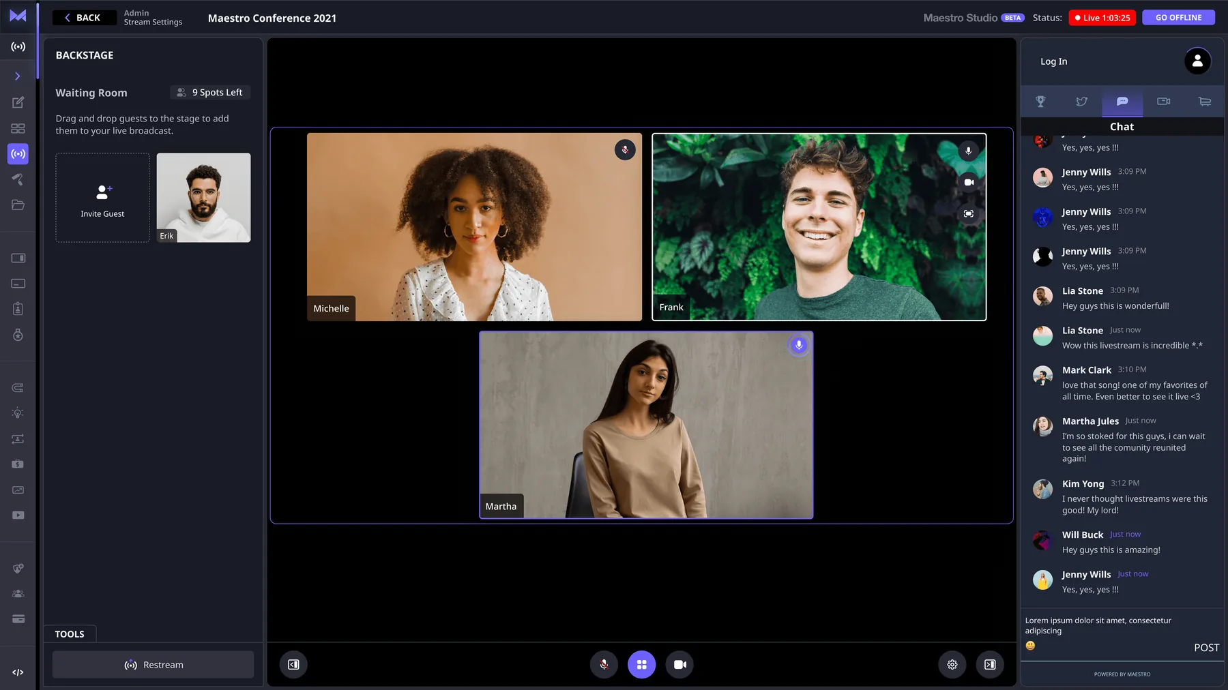The height and width of the screenshot is (690, 1228).
Task: Open studio settings gear icon
Action: click(952, 665)
